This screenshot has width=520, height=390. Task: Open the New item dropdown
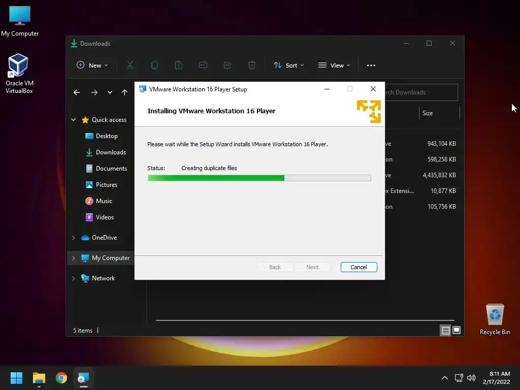[92, 66]
